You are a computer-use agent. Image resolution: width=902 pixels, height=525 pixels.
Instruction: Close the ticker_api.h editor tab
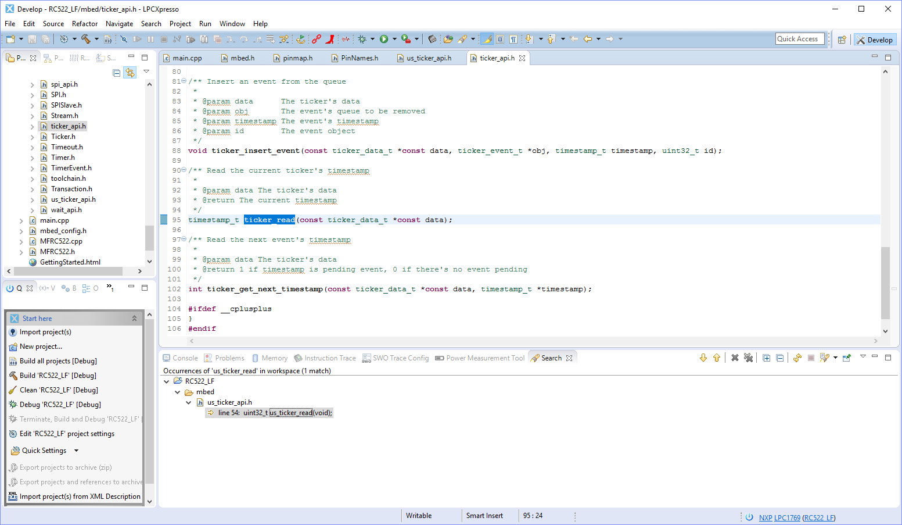[x=522, y=58]
